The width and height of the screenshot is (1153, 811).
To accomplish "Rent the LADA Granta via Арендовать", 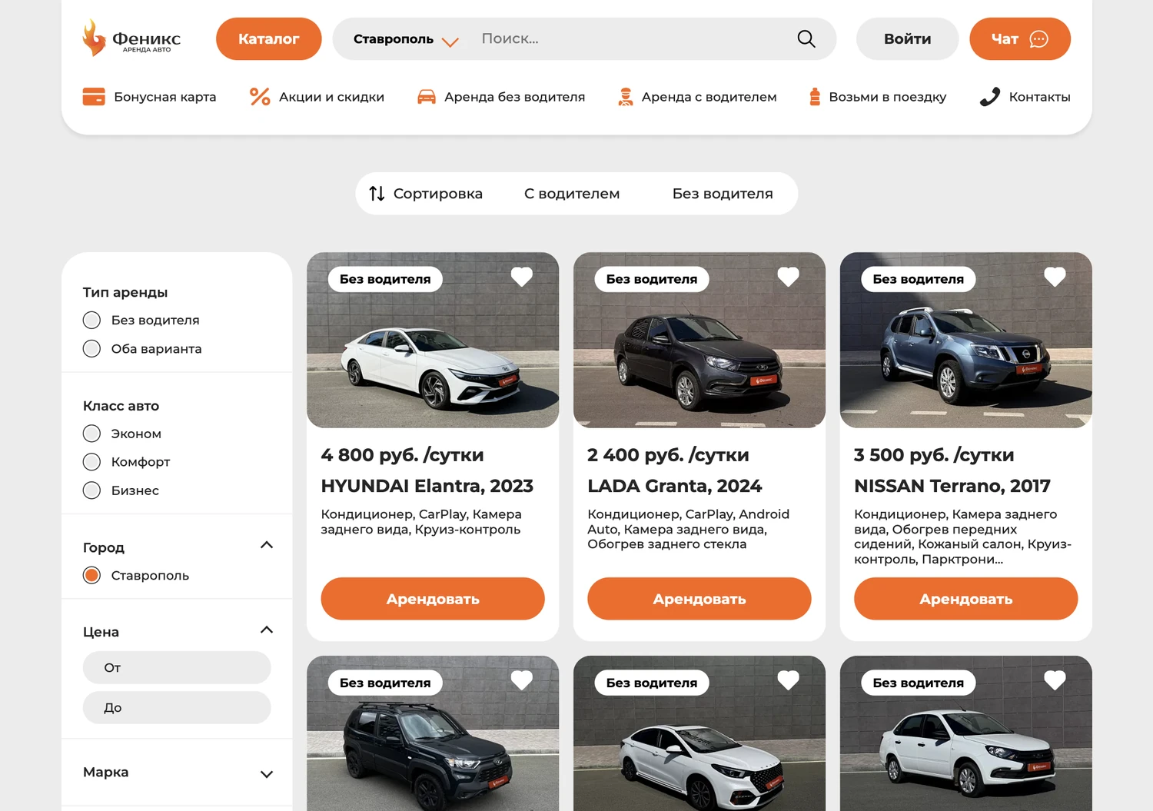I will coord(699,599).
